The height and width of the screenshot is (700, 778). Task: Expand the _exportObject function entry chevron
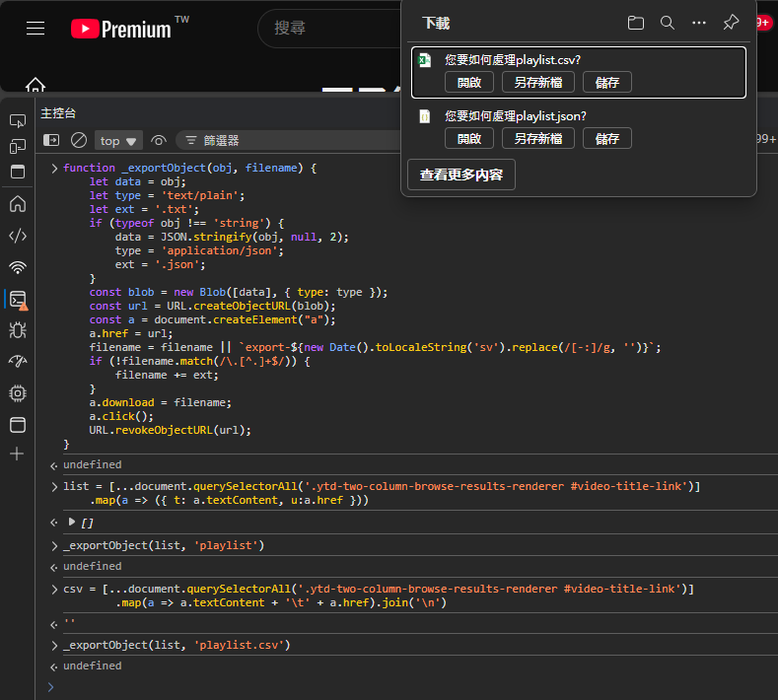click(54, 169)
